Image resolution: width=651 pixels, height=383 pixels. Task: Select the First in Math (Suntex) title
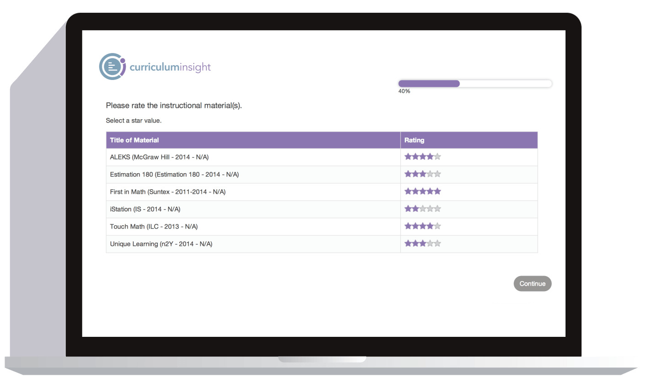coord(168,191)
